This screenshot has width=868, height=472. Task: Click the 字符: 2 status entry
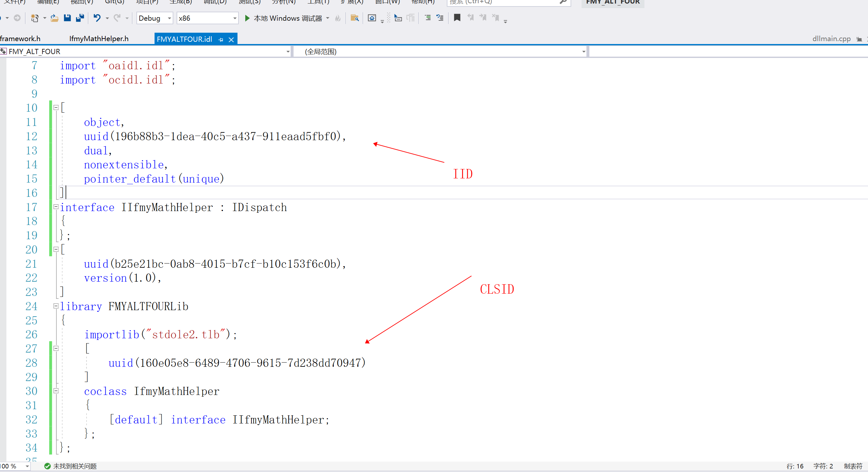[823, 466]
